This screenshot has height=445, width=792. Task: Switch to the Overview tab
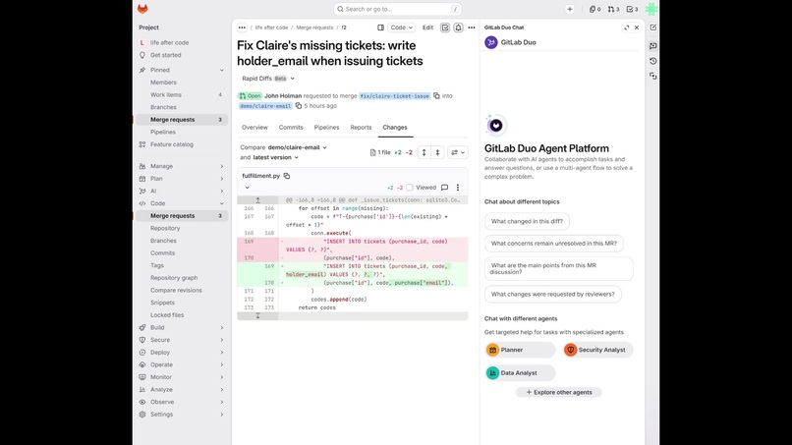click(x=255, y=128)
